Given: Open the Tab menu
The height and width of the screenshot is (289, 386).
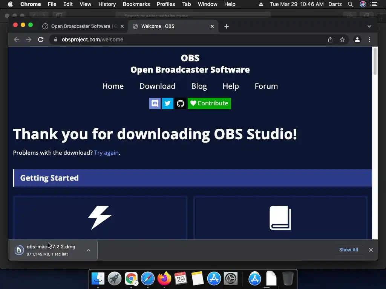Looking at the screenshot, I should coord(186,4).
